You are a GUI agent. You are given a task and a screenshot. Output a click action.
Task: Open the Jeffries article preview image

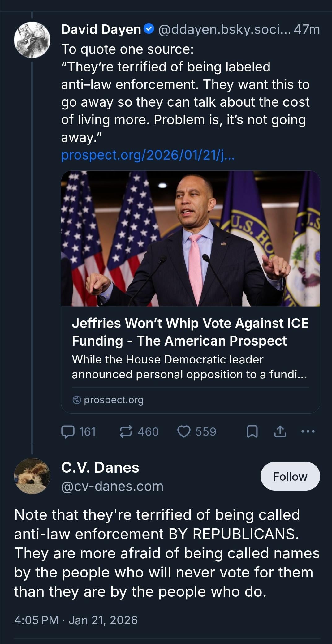(190, 238)
